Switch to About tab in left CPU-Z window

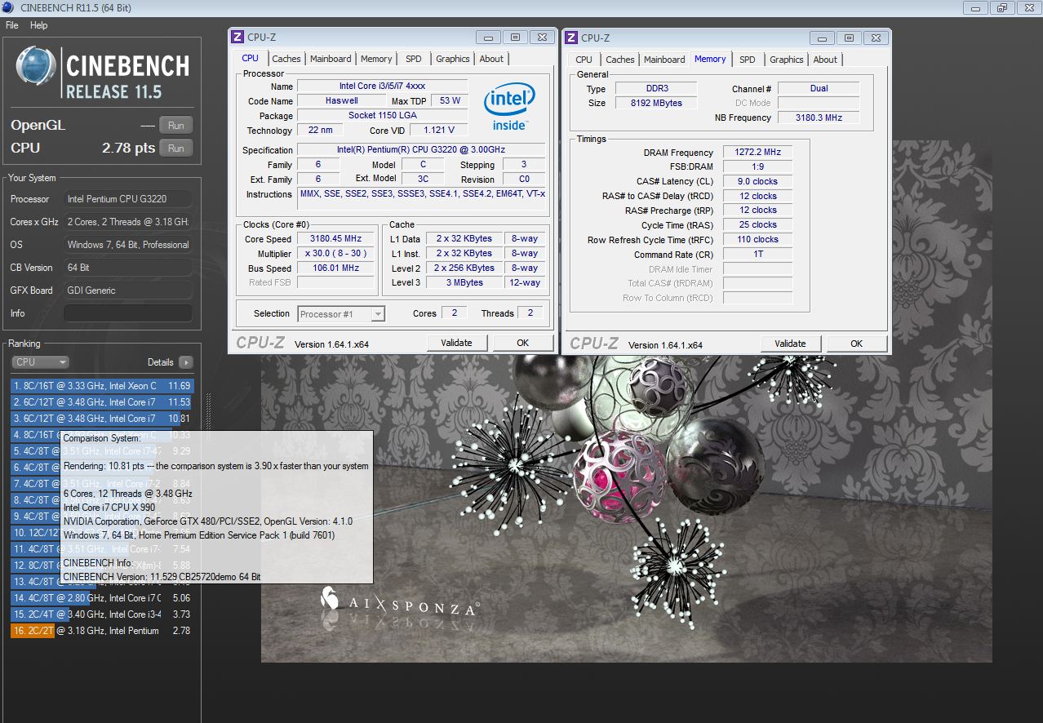coord(491,59)
